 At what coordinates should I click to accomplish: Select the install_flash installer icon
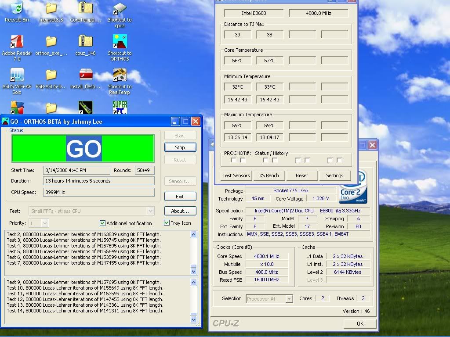86,79
